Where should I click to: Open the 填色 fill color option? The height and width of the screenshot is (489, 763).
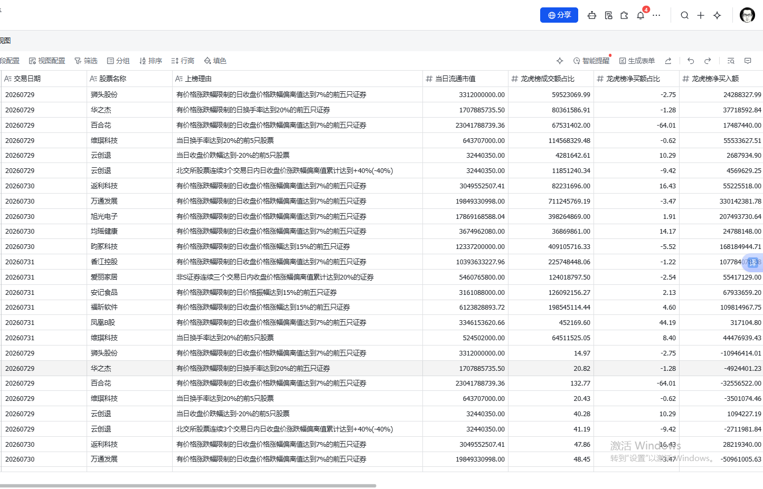tap(215, 61)
